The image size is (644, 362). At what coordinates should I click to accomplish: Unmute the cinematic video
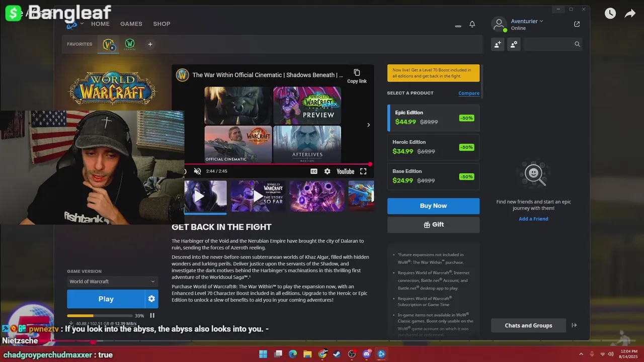tap(198, 171)
